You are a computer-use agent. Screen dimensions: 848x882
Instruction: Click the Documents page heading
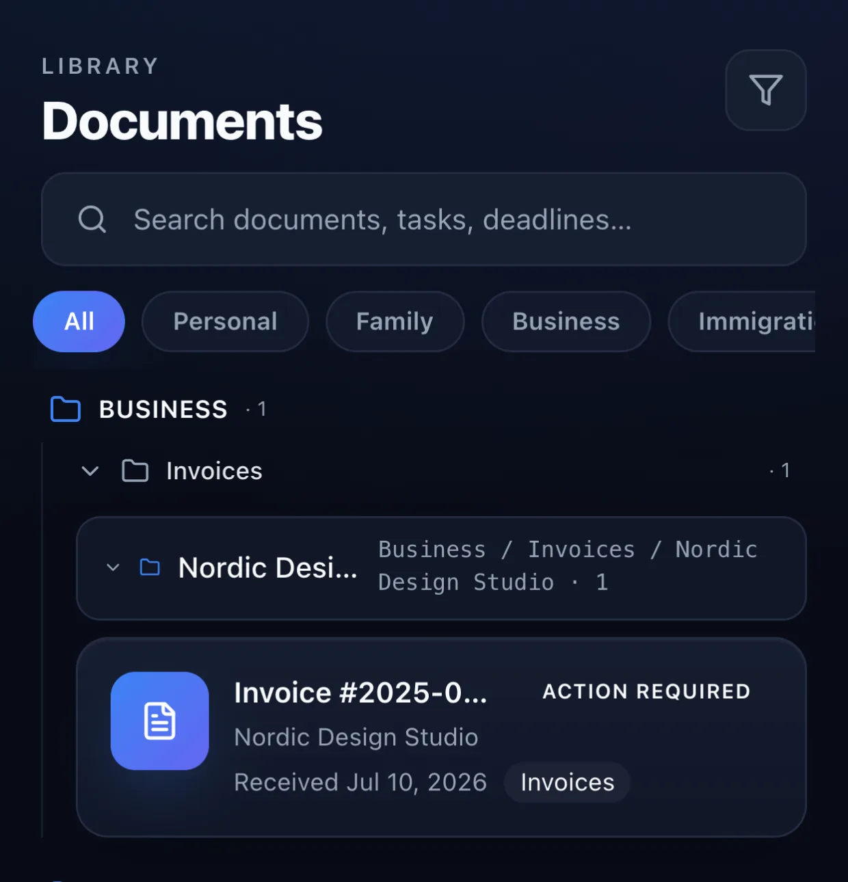pos(182,121)
